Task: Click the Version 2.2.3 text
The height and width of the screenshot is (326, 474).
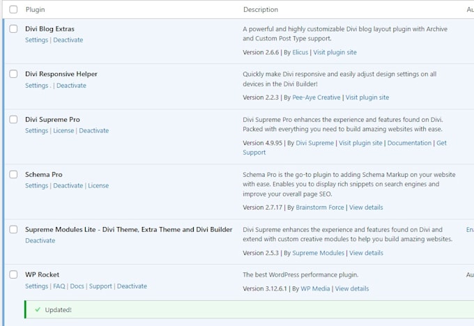Action: click(x=261, y=98)
